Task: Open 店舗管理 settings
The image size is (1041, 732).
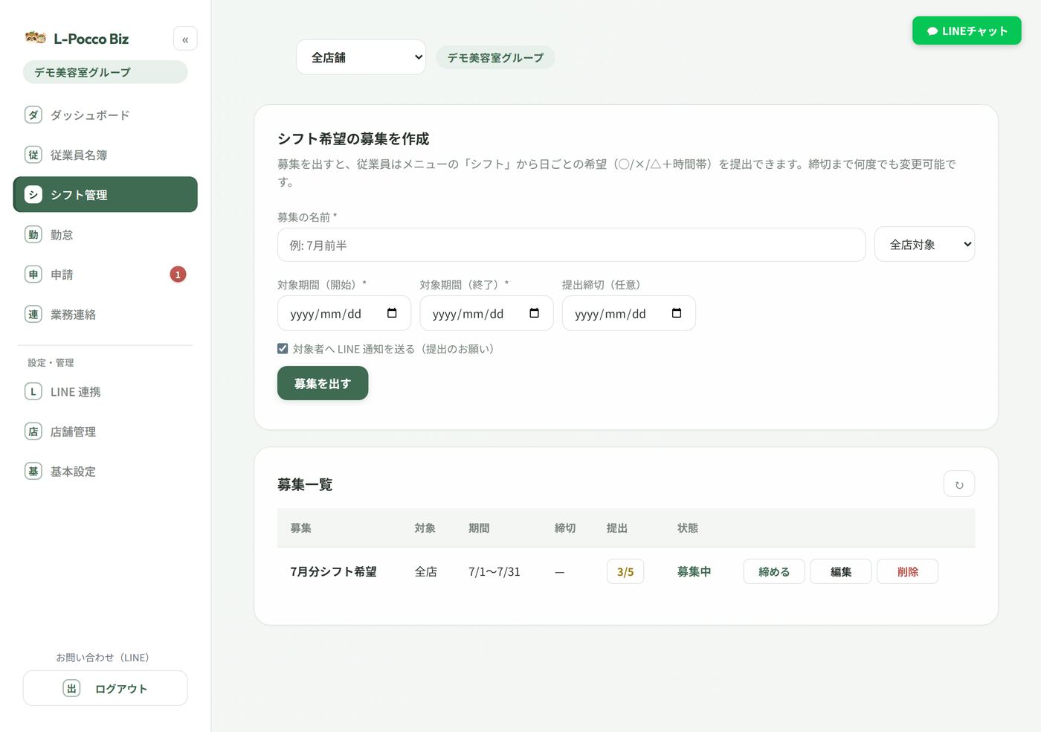Action: (x=105, y=431)
